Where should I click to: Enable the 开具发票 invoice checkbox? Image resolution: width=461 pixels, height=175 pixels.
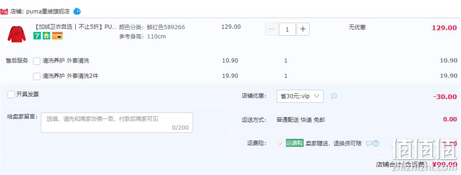pos(11,94)
